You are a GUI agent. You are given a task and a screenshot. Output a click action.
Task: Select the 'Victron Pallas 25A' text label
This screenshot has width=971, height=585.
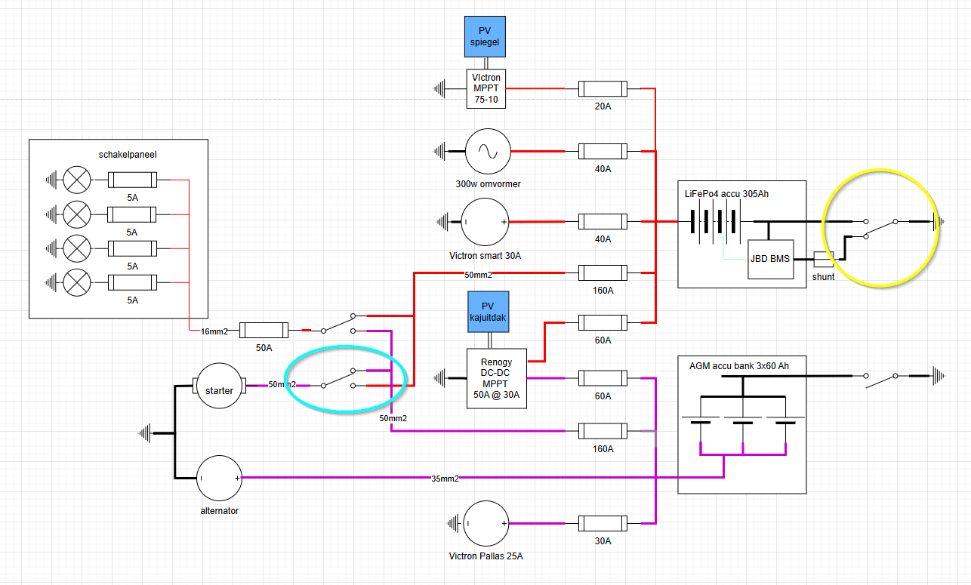pyautogui.click(x=486, y=557)
